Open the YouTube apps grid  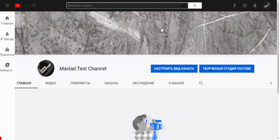pyautogui.click(x=245, y=5)
